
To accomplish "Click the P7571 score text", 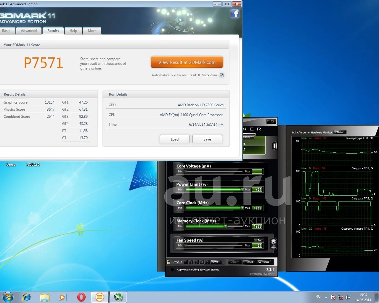I will (44, 63).
